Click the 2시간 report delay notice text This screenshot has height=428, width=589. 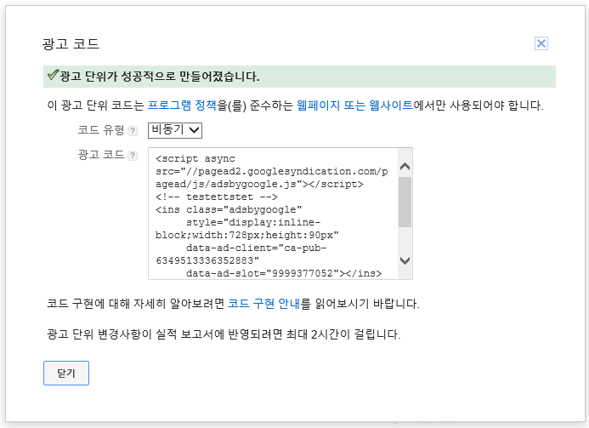224,334
